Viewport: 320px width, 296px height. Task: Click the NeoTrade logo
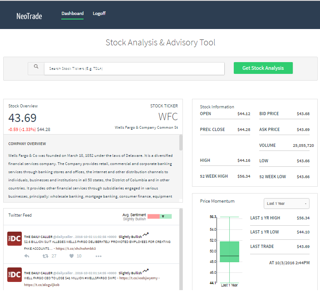coord(29,16)
